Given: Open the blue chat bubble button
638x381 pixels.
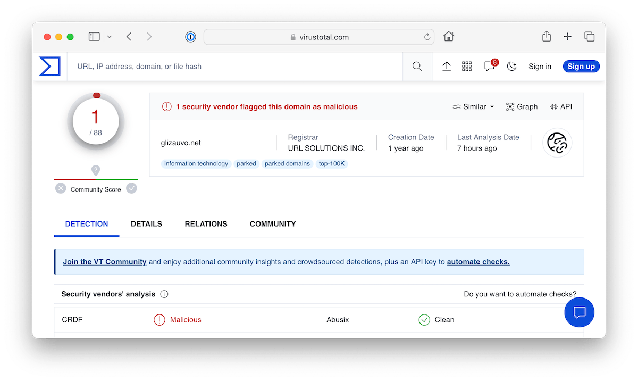Looking at the screenshot, I should 579,312.
